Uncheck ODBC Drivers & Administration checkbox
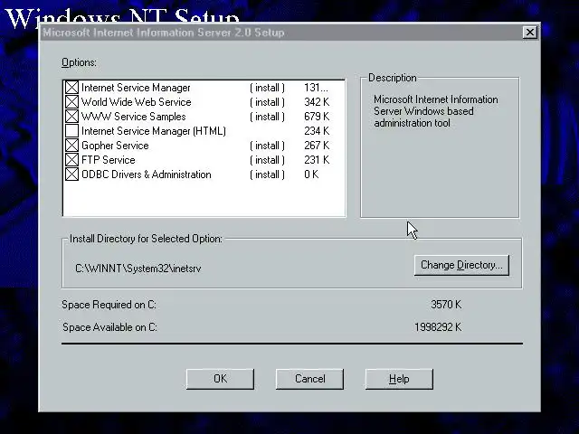Screen dimensions: 579x434 point(71,175)
